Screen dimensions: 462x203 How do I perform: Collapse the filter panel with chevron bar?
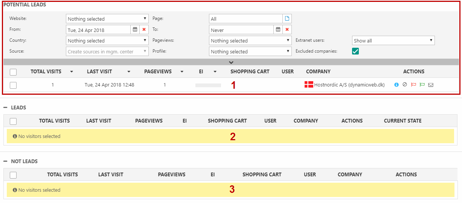pos(231,62)
